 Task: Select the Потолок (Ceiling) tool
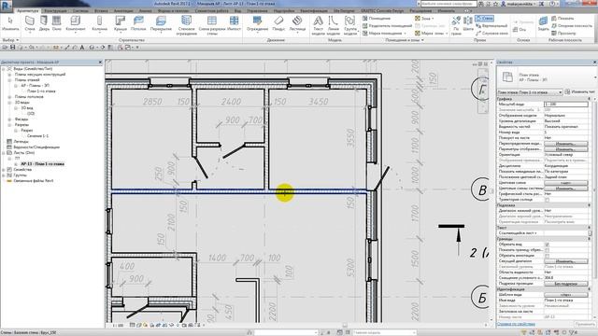(x=138, y=23)
